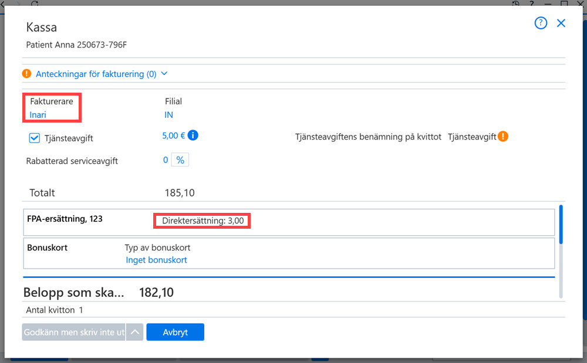Select the Inget bonuskort link
Viewport: 587px width, 363px height.
click(x=156, y=260)
